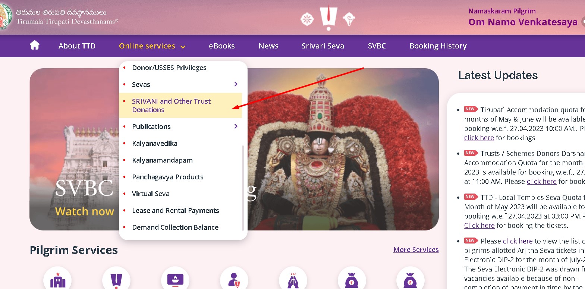The height and width of the screenshot is (289, 585).
Task: Click the Om Namo Venkatesaya greeting text
Action: click(523, 22)
